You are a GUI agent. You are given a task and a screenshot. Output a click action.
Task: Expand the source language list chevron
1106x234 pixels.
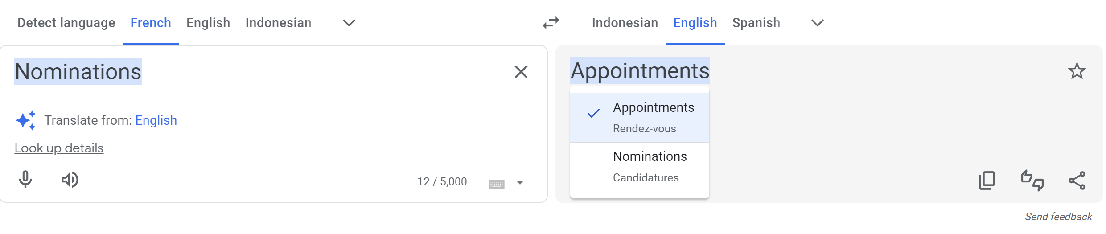349,23
